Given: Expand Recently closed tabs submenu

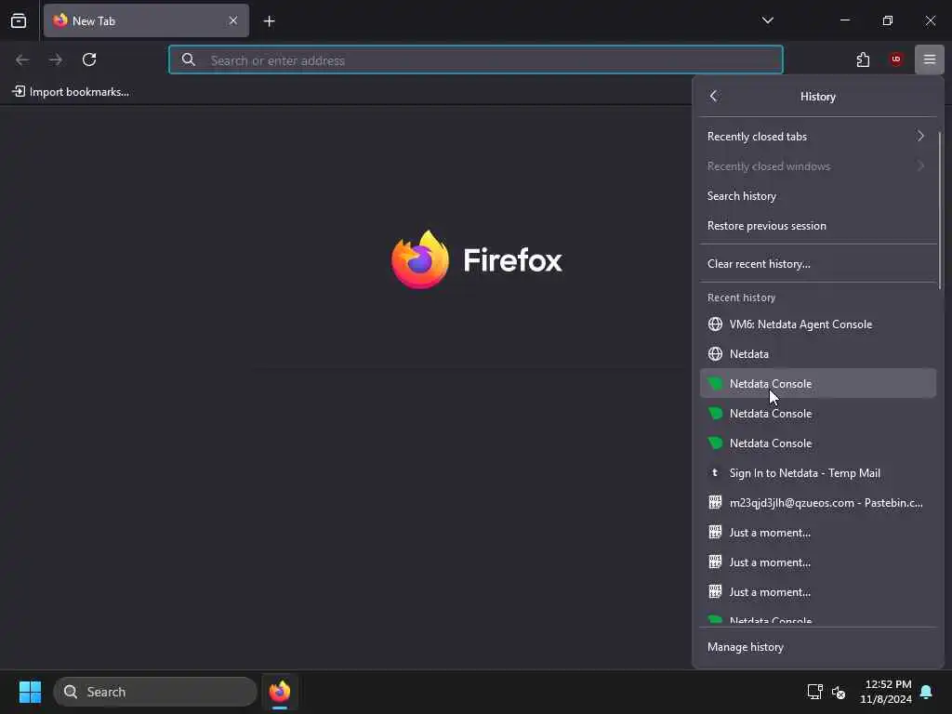Looking at the screenshot, I should click(818, 136).
